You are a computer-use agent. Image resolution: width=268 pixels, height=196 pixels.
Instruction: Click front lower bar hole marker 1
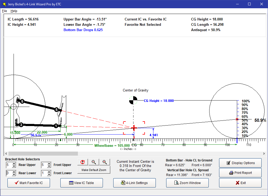(56, 126)
